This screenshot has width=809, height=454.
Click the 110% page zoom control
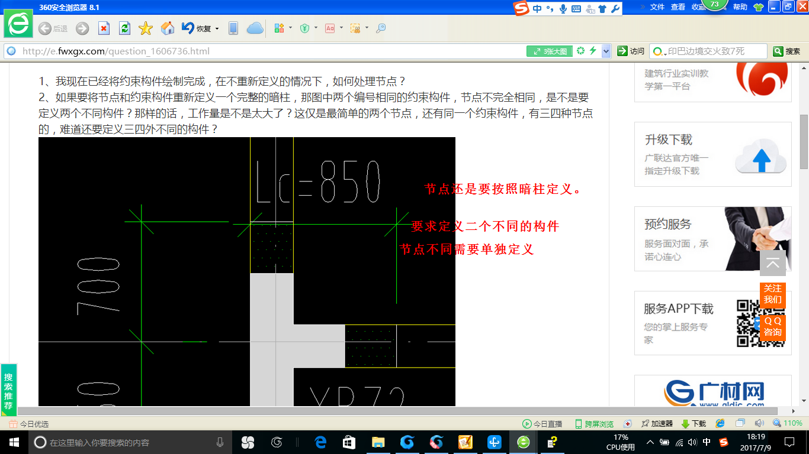pyautogui.click(x=788, y=424)
